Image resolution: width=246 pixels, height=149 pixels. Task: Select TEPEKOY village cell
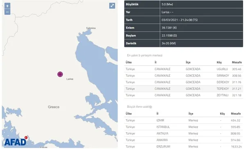click(x=223, y=89)
